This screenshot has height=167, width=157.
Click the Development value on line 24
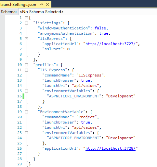tap(121, 138)
